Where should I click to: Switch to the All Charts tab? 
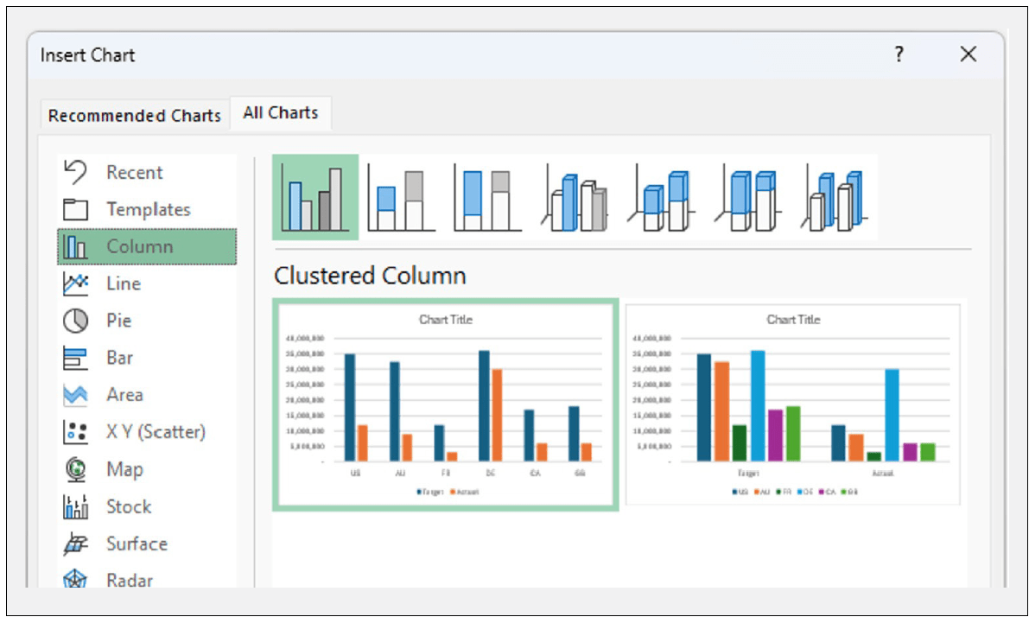click(x=281, y=112)
